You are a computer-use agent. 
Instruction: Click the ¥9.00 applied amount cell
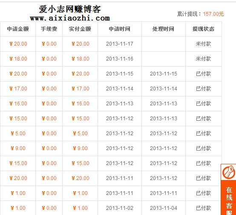(x=18, y=148)
